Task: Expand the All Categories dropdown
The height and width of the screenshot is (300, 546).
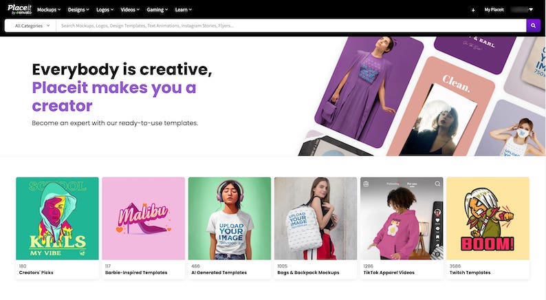Action: (32, 25)
